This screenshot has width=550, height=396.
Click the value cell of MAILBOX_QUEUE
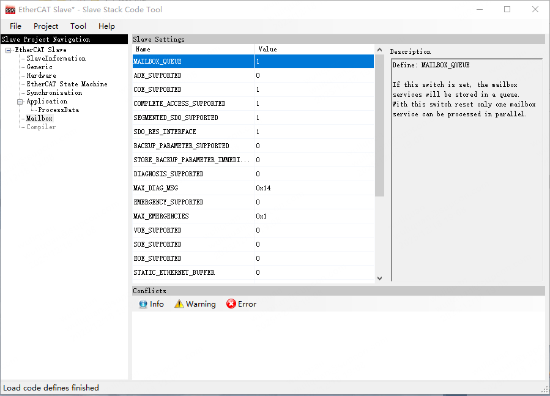(x=314, y=61)
